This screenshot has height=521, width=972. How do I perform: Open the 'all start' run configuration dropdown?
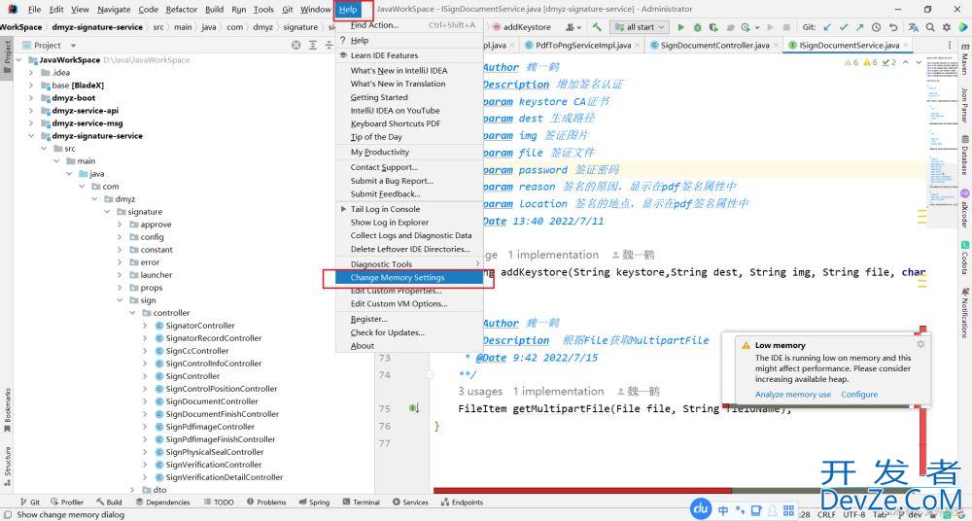click(x=639, y=27)
